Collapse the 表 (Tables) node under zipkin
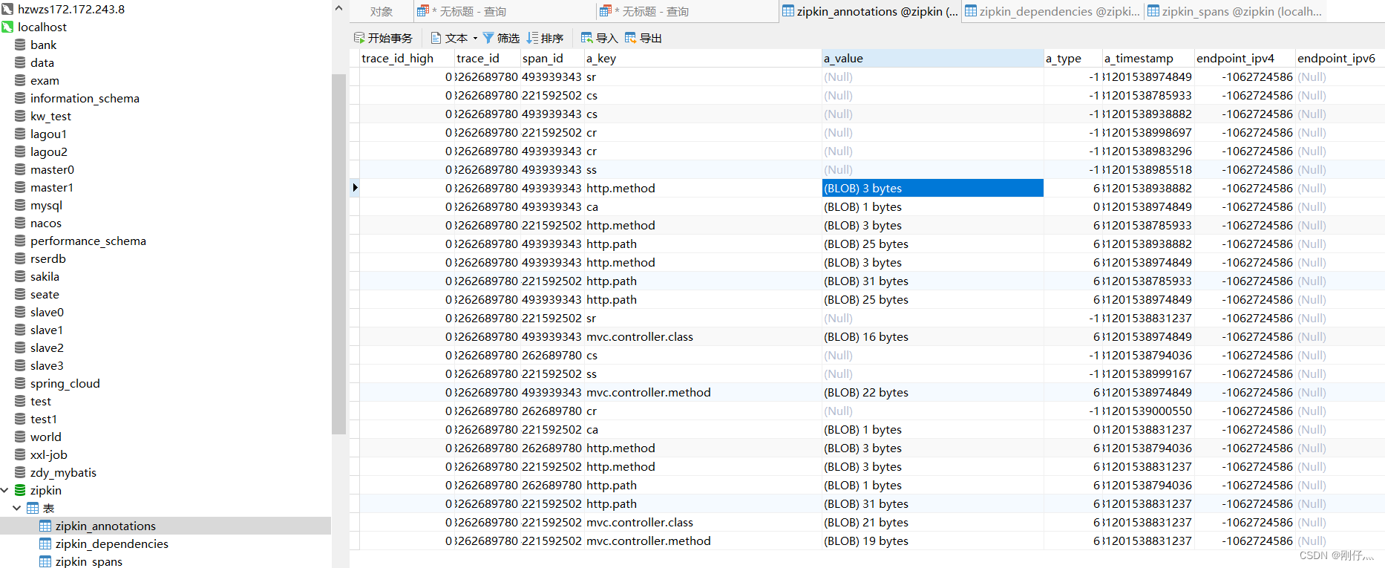 17,508
